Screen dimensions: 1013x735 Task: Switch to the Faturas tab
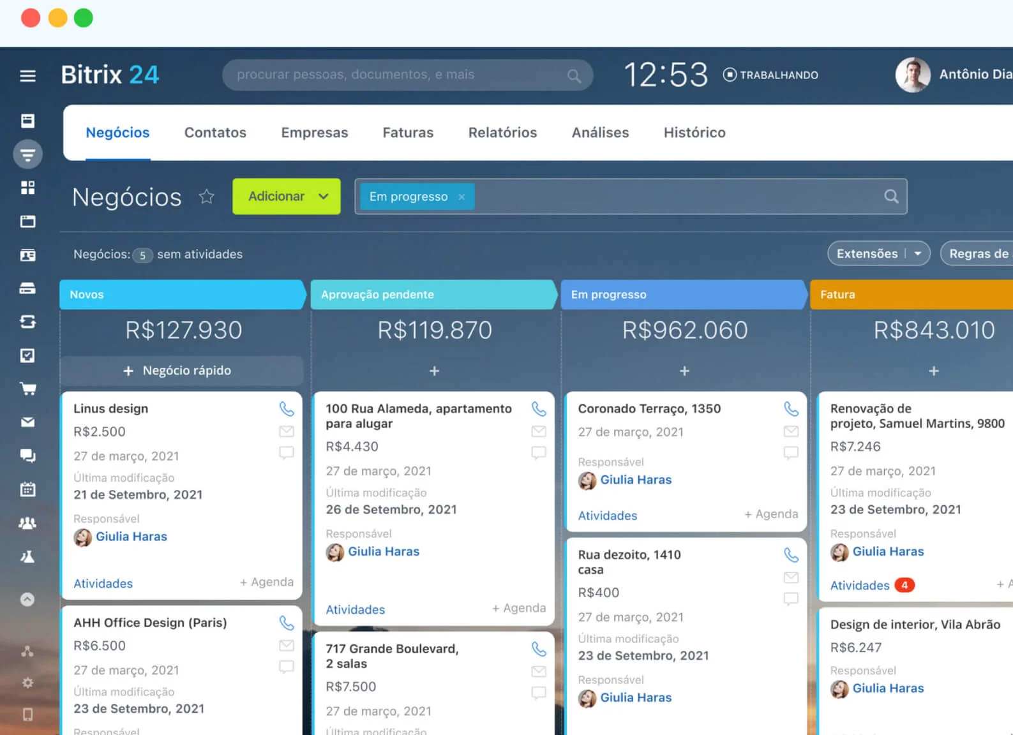[408, 133]
